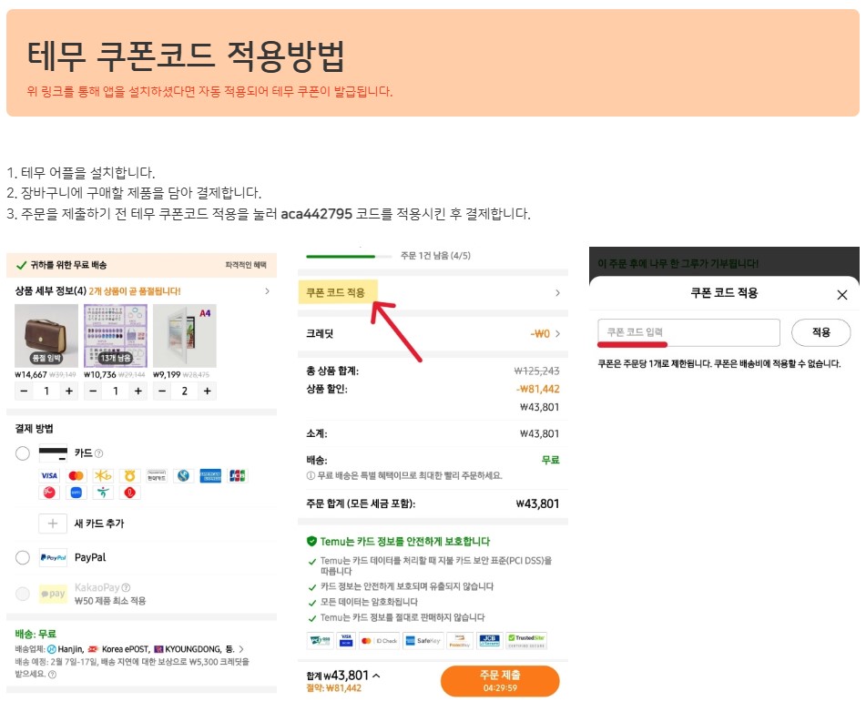Open the help icon next to KakaoPay
This screenshot has height=722, width=866.
coord(126,587)
